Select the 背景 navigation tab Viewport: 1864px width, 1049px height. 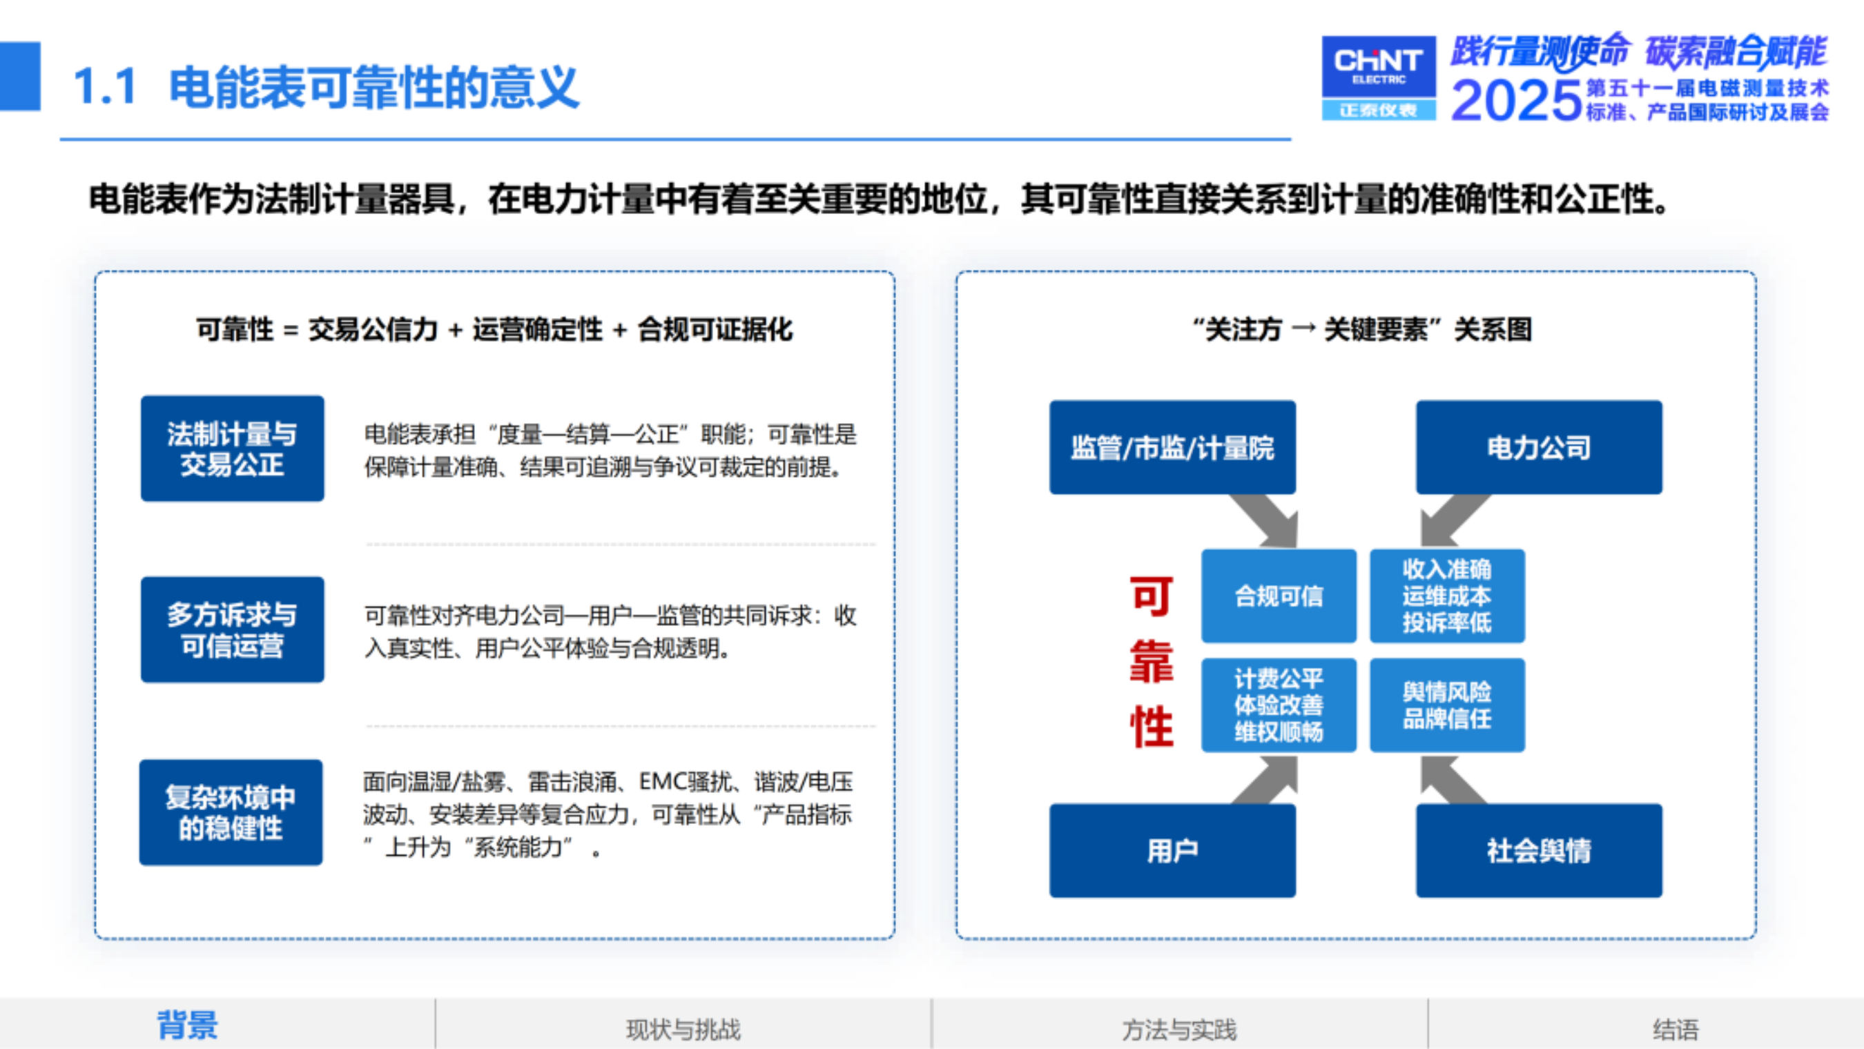187,1026
